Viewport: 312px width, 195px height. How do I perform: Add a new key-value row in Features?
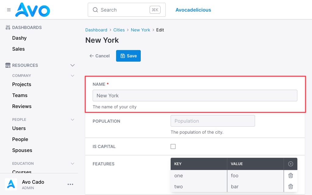(290, 164)
